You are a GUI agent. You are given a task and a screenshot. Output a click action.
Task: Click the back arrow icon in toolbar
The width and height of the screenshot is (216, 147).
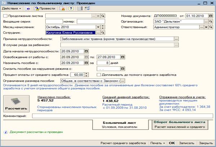(x=27, y=8)
